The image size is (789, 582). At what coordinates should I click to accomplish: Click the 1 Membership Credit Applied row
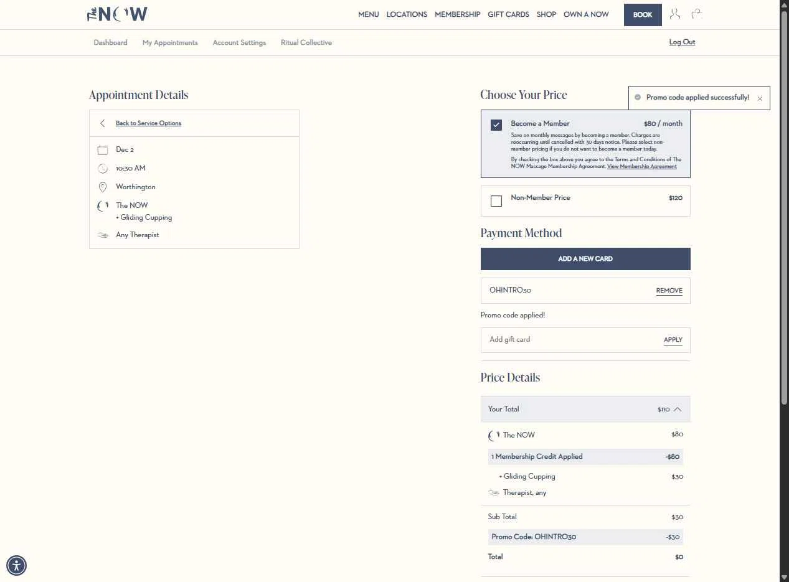585,457
